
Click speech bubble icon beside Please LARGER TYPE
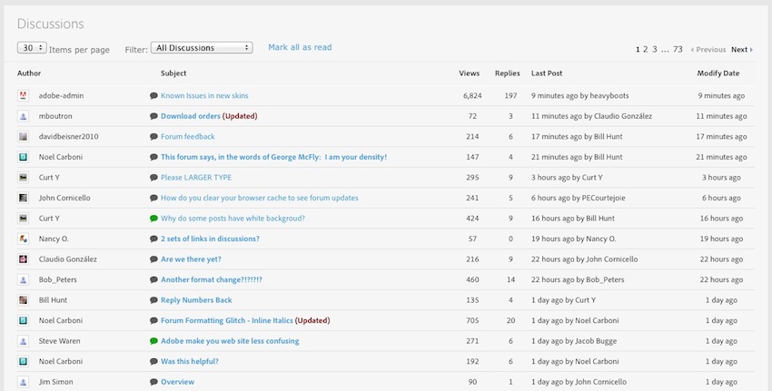(x=153, y=178)
